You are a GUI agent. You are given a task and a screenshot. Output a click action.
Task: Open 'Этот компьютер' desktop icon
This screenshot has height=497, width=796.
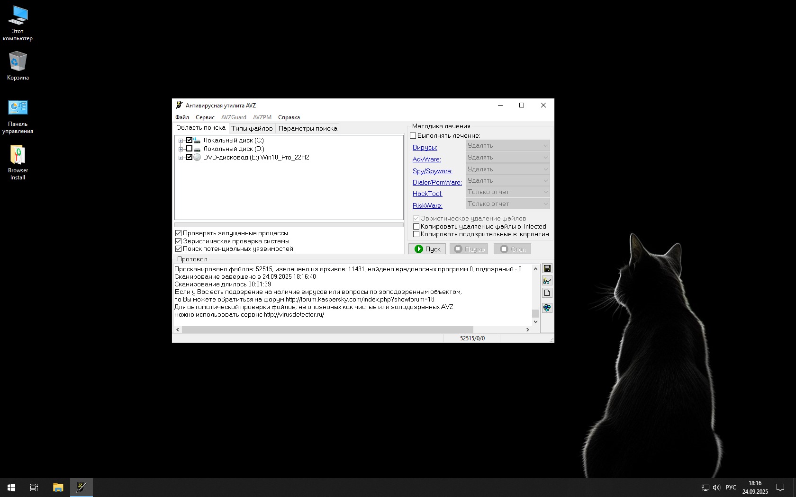18,23
